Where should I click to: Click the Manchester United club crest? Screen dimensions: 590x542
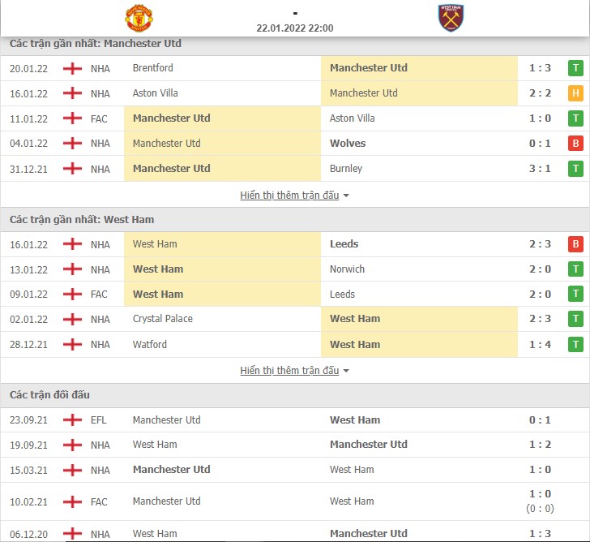tap(139, 18)
